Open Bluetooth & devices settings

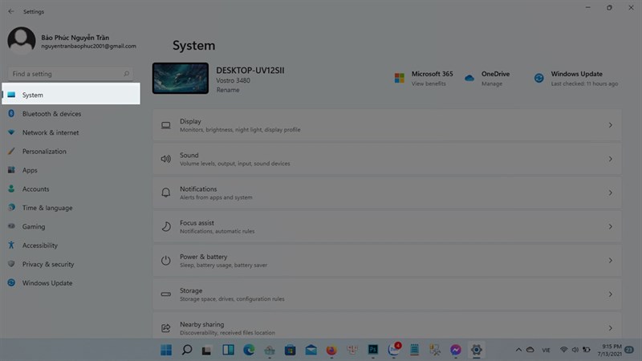pyautogui.click(x=51, y=114)
